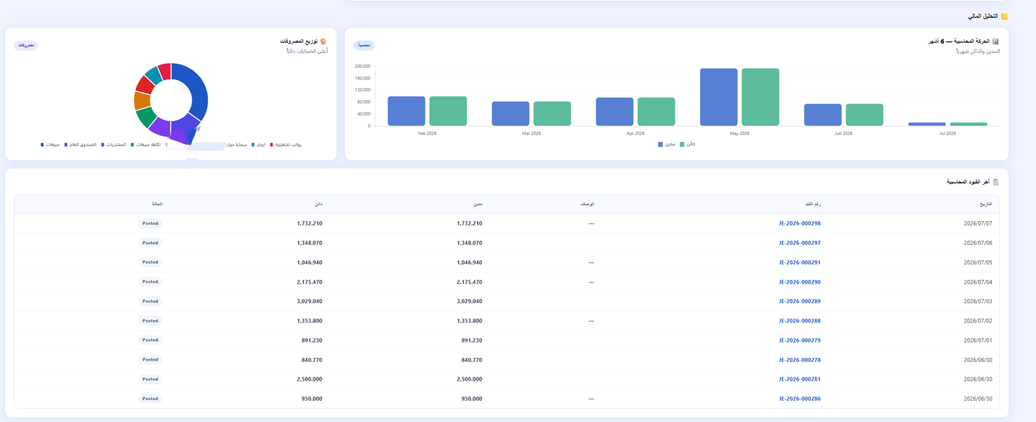Screen dimensions: 1036x422
Task: Click the Posted status of entry JE-2026-000297
Action: click(x=150, y=243)
